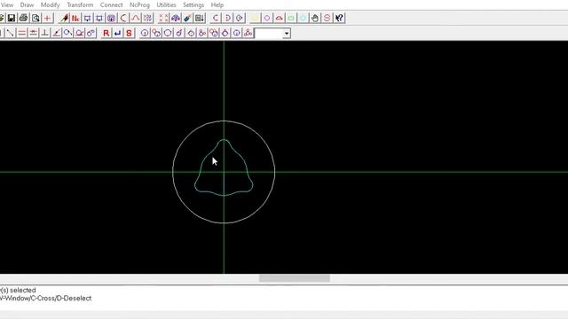Viewport: 568px width, 319px height.
Task: Open the Help menu
Action: click(217, 5)
